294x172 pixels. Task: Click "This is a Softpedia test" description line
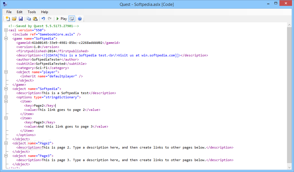pyautogui.click(x=66, y=93)
